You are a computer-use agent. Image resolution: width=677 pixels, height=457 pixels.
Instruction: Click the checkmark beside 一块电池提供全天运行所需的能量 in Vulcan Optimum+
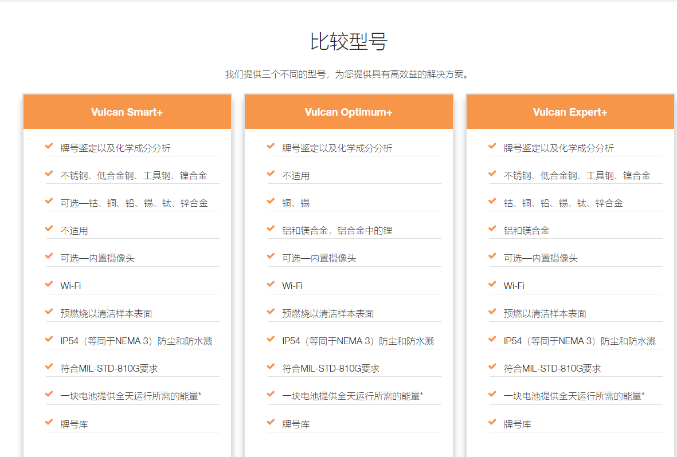(270, 395)
